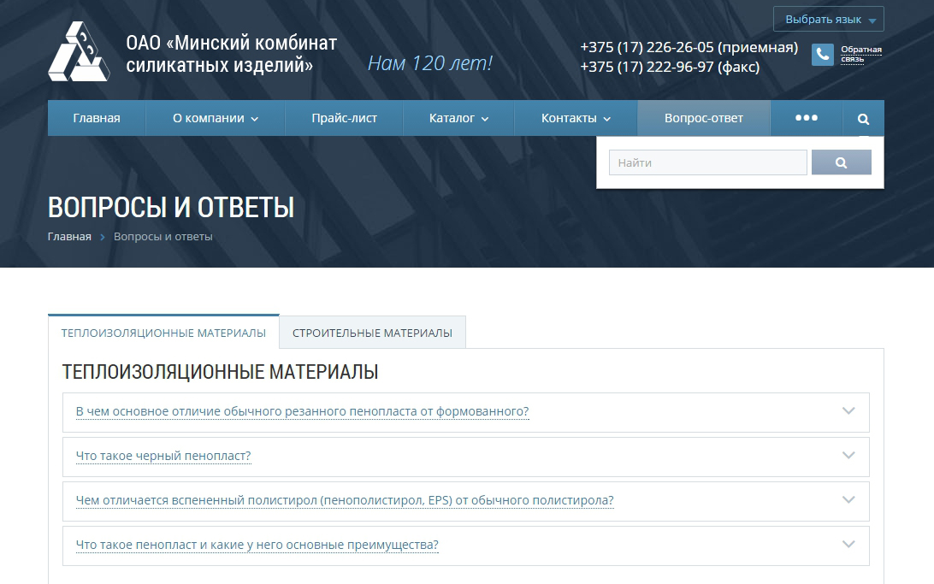Click the "Найти" search input field
This screenshot has height=584, width=934.
[x=707, y=162]
